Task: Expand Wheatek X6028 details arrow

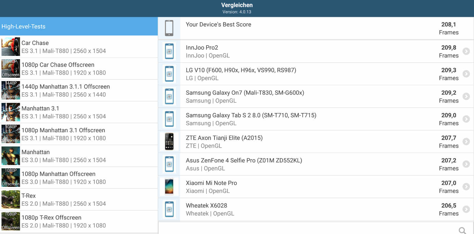Action: tap(466, 209)
